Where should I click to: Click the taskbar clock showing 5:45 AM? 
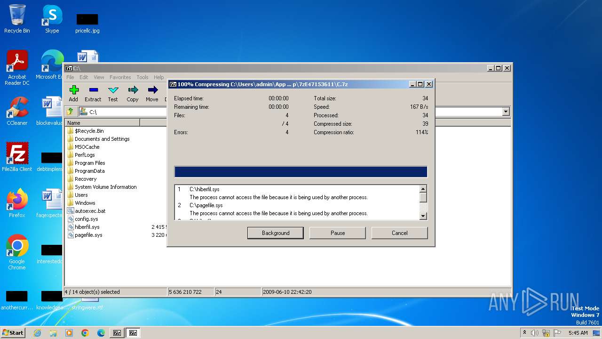point(578,333)
